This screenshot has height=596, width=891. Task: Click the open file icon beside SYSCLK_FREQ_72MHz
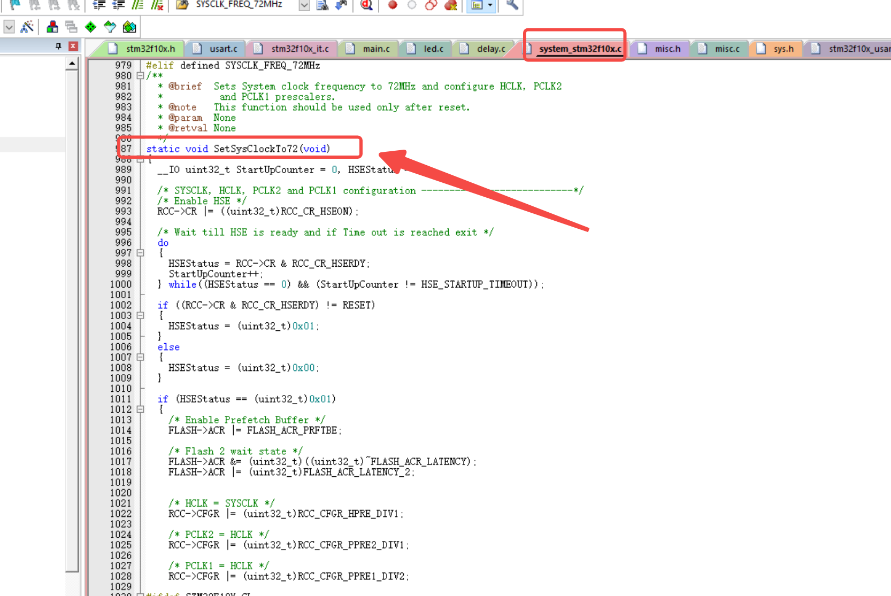(x=182, y=5)
